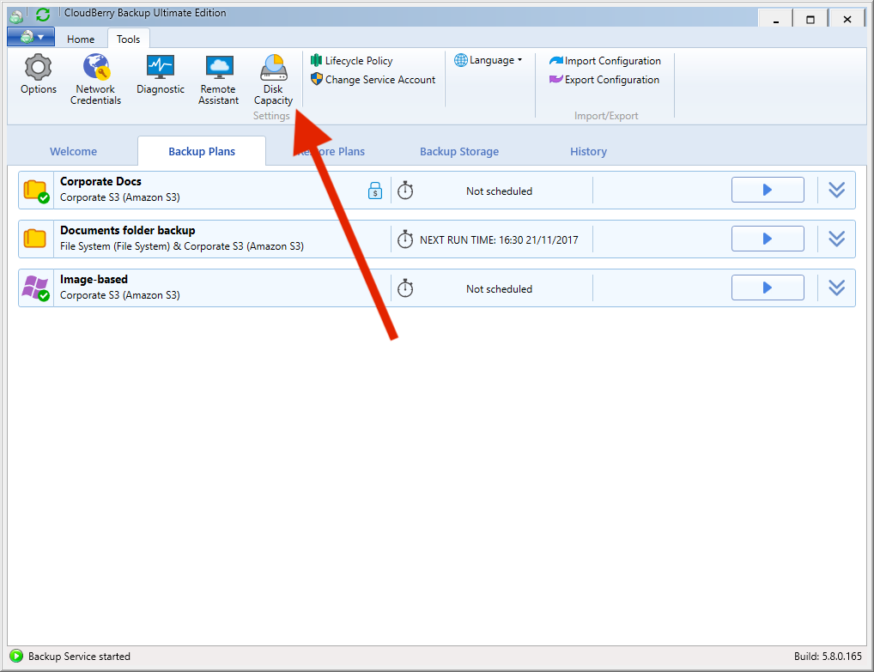Select the Image-based plan title

94,279
